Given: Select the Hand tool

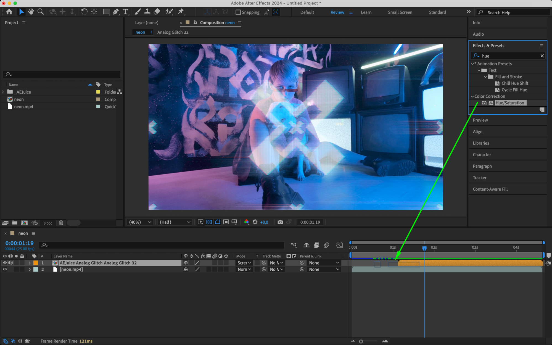Looking at the screenshot, I should (31, 12).
